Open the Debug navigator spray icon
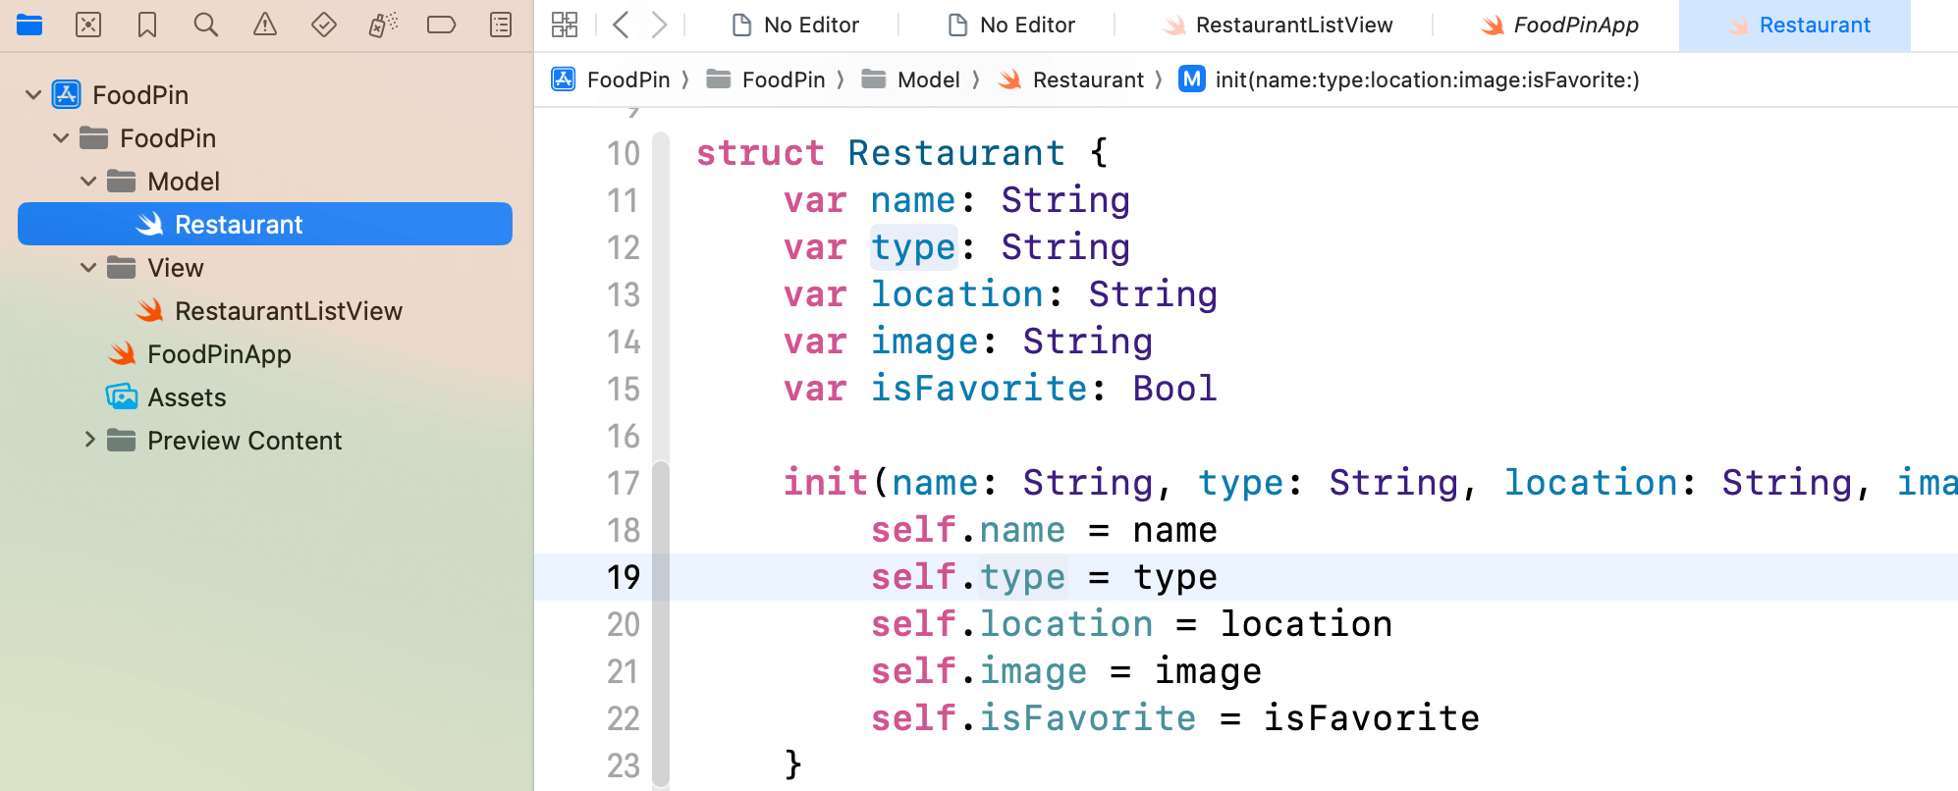1958x791 pixels. point(383,25)
